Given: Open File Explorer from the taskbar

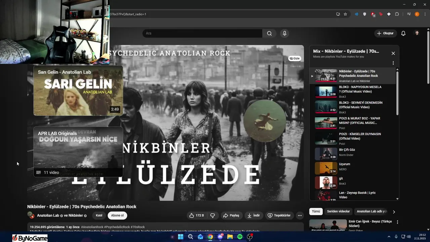Looking at the screenshot, I should click(230, 237).
